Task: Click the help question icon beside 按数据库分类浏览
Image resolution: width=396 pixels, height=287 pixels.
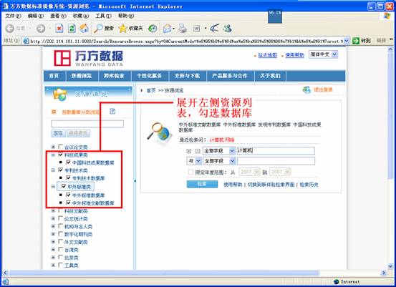Action: 112,111
